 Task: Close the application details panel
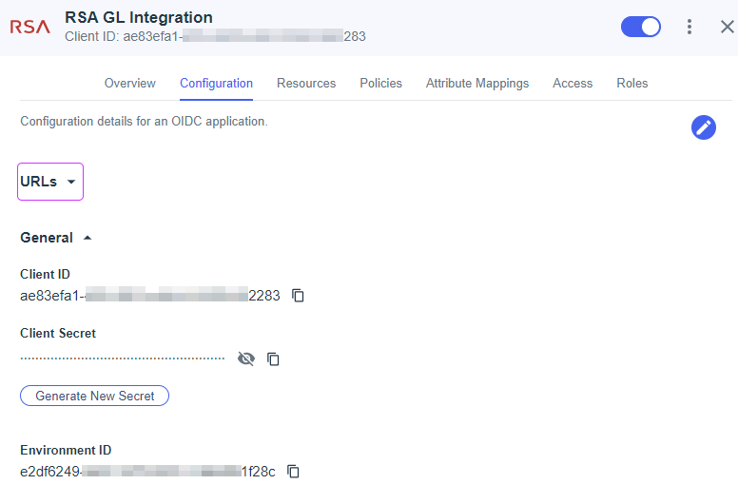(728, 27)
